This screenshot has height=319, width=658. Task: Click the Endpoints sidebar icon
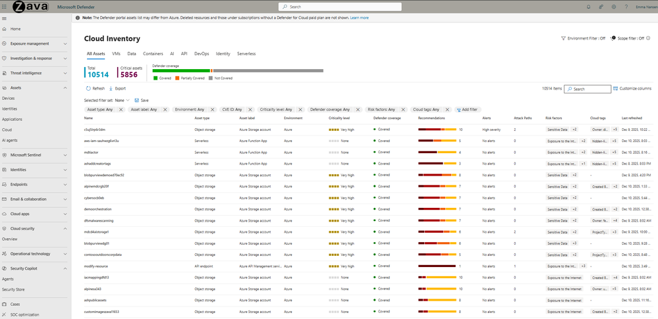pos(4,184)
